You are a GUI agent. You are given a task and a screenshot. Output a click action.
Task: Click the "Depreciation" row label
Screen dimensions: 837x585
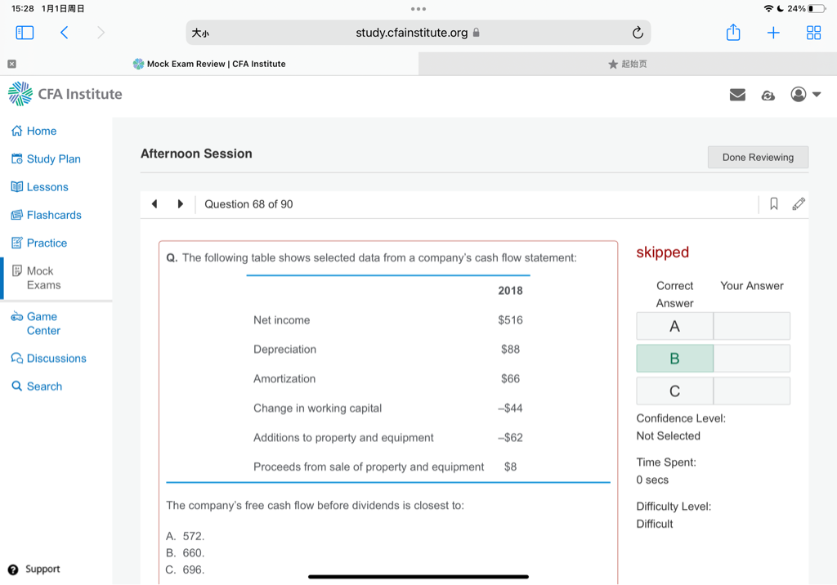tap(284, 349)
